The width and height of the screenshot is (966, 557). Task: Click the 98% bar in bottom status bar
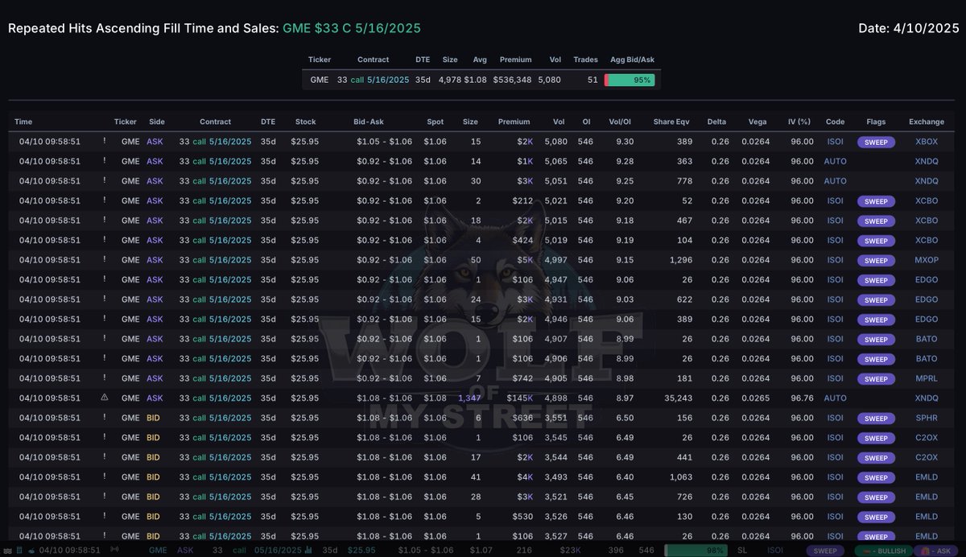696,551
